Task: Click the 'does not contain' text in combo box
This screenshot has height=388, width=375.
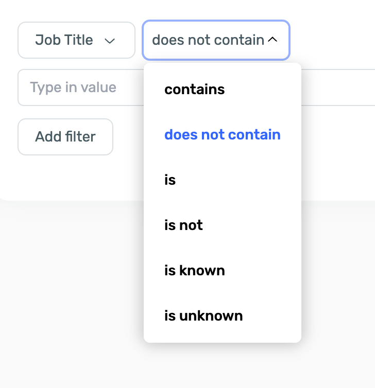Action: pos(208,40)
